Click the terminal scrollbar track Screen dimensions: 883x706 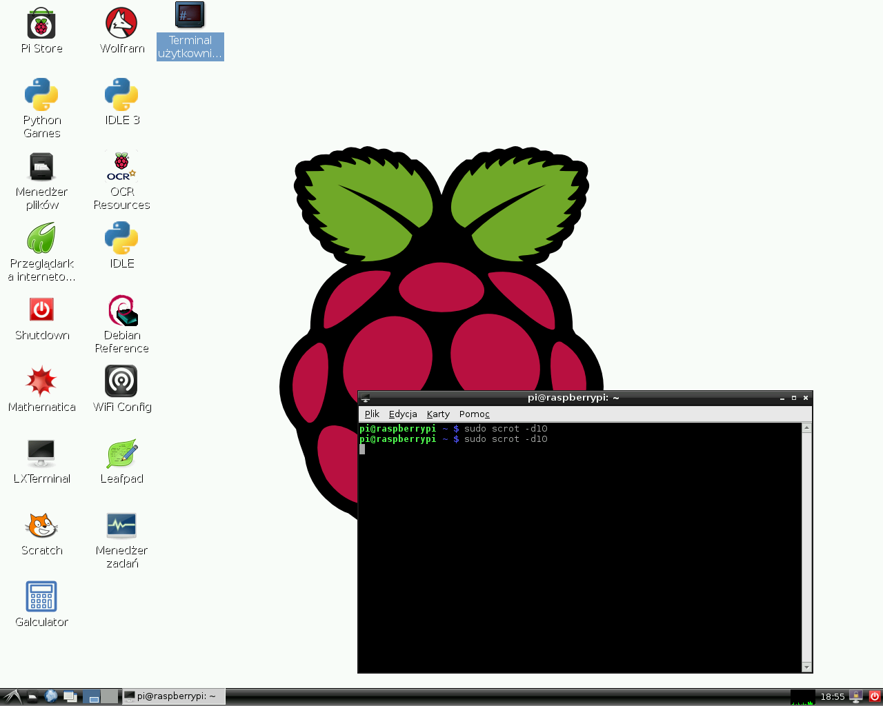click(806, 547)
